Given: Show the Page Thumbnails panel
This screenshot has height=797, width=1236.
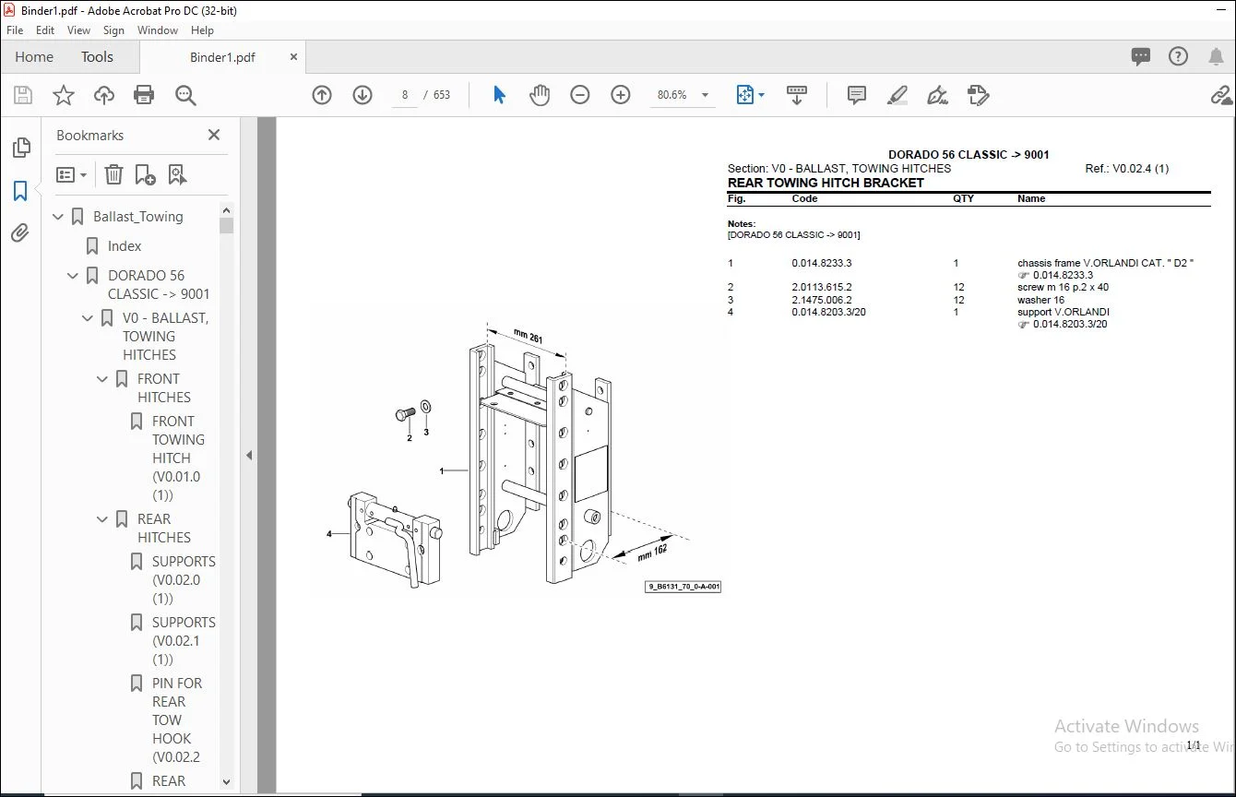Looking at the screenshot, I should (20, 148).
